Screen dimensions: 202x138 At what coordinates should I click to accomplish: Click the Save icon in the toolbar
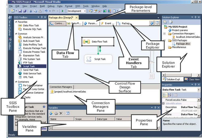point(20,11)
